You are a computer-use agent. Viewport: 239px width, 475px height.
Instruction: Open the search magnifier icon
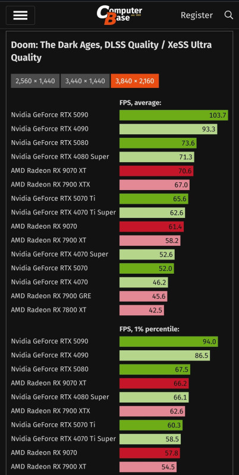(x=229, y=15)
